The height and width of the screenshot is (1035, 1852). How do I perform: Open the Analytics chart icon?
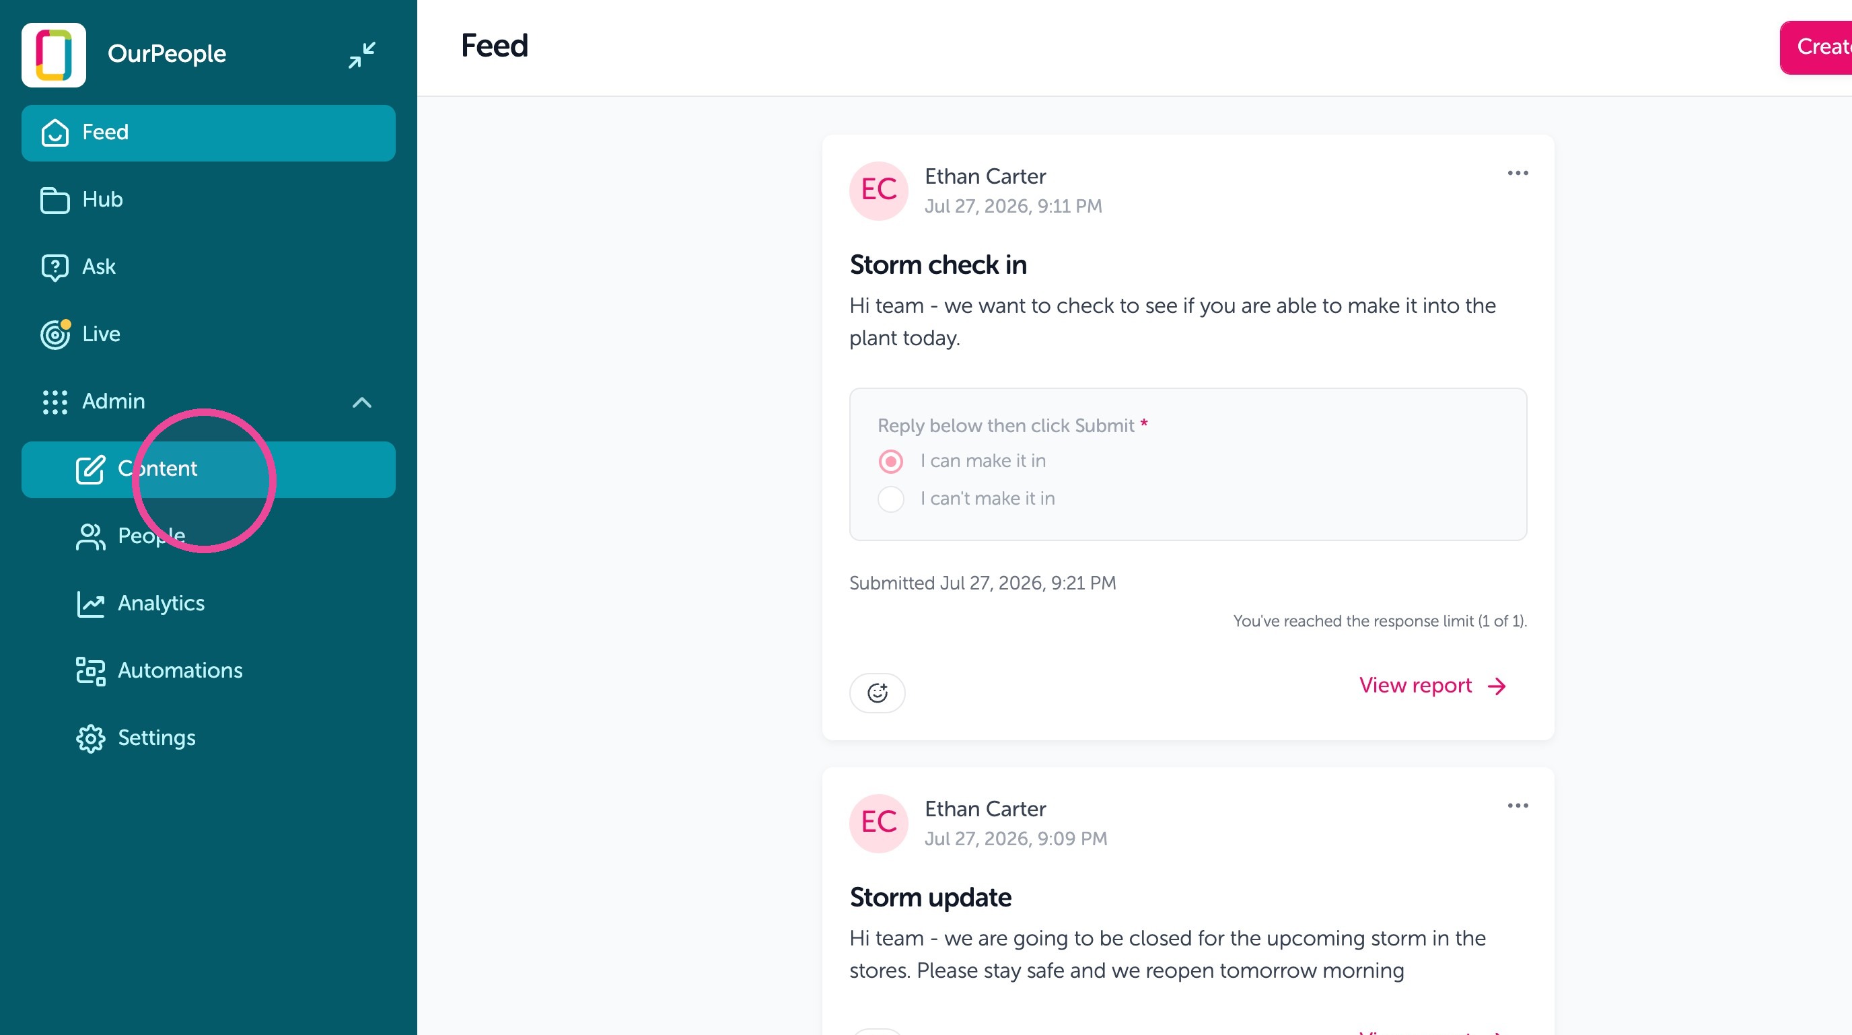pyautogui.click(x=91, y=604)
